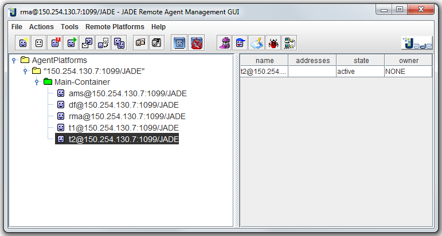Select the Main-Container label
This screenshot has height=236, width=442.
(82, 82)
